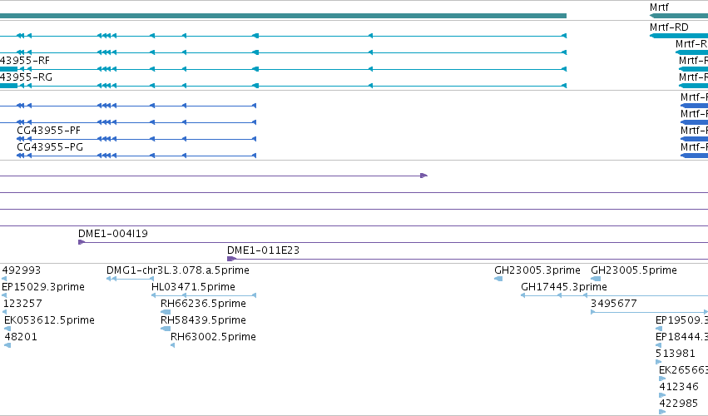Open the EP19509 insertion feature label
The width and height of the screenshot is (708, 416).
pyautogui.click(x=682, y=320)
